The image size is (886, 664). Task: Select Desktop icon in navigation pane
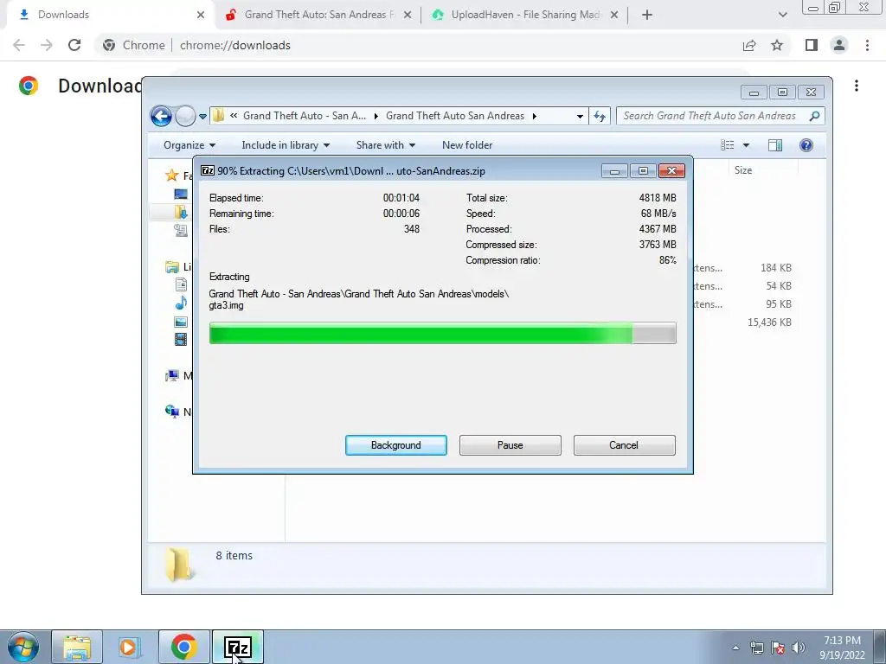[181, 195]
